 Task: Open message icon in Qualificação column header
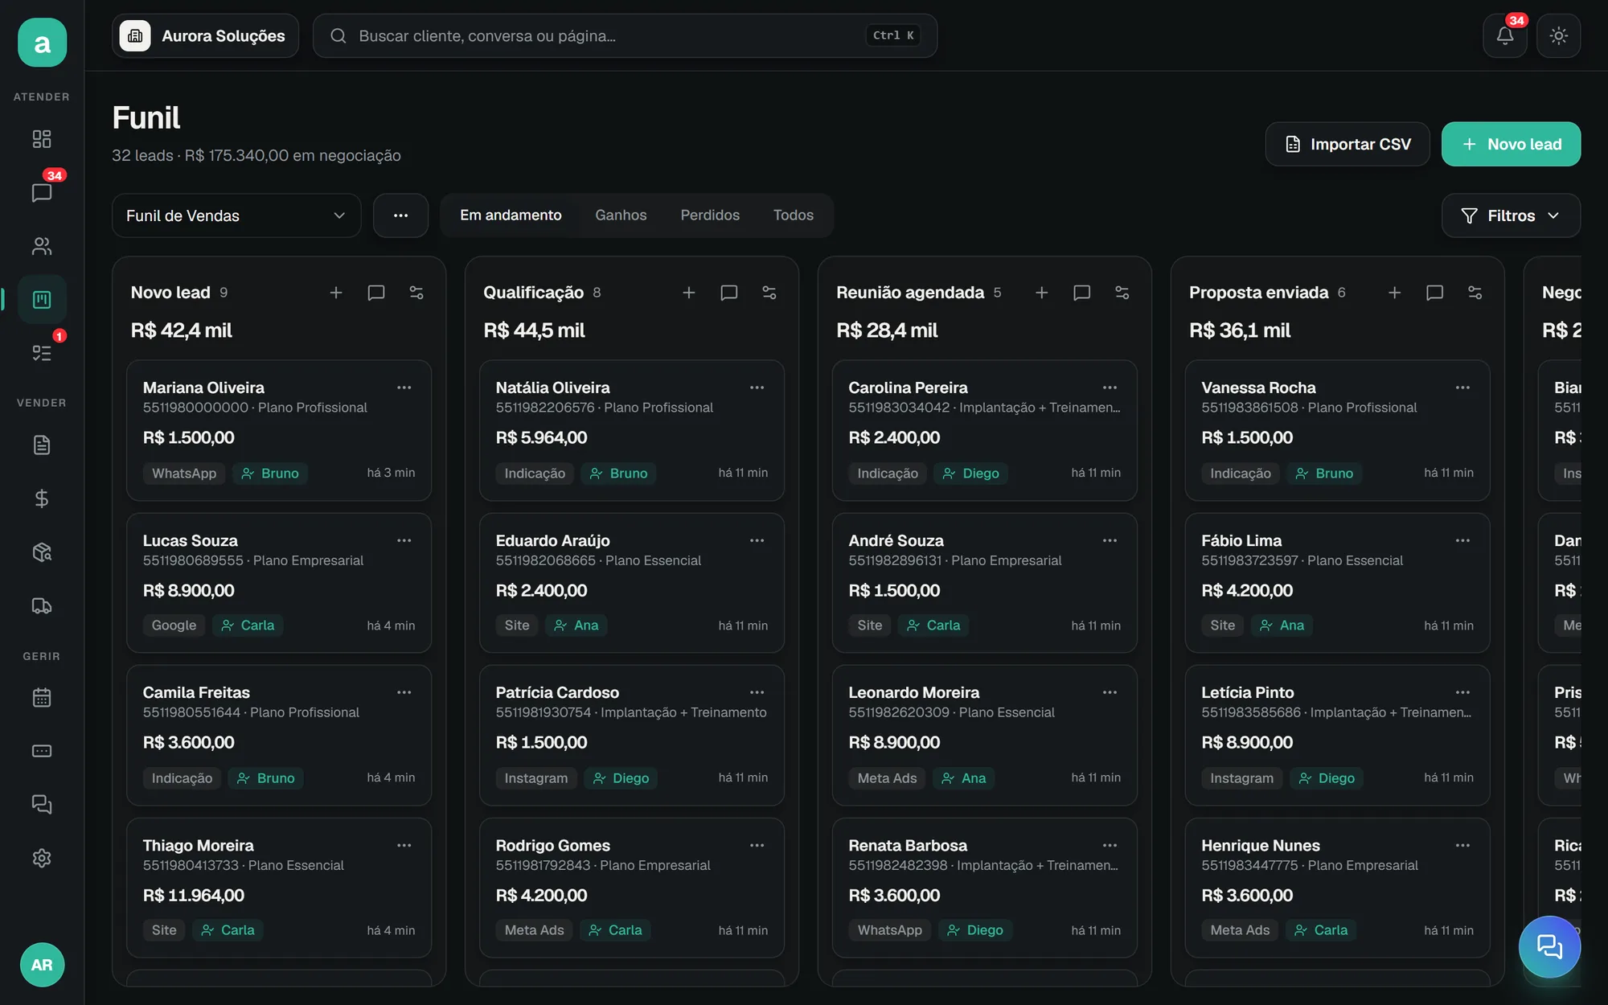point(729,293)
